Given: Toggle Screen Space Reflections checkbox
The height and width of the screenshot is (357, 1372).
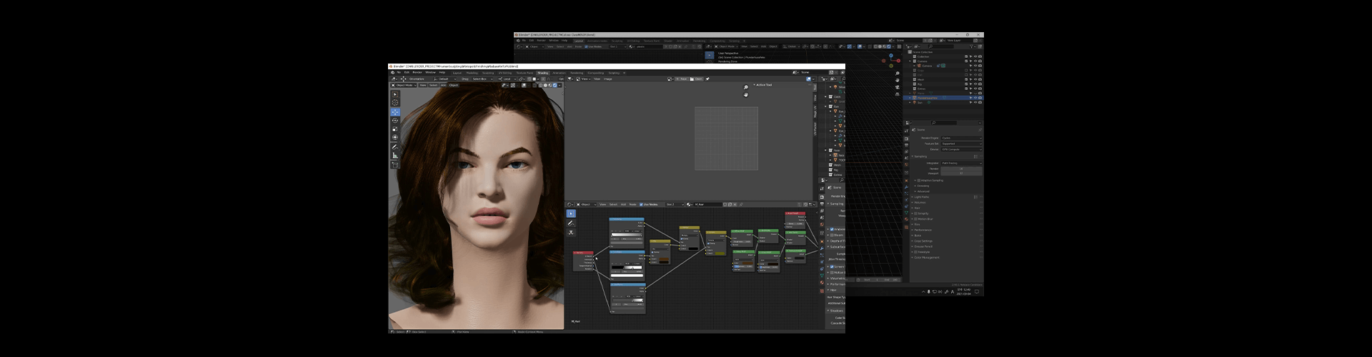Looking at the screenshot, I should coord(832,266).
